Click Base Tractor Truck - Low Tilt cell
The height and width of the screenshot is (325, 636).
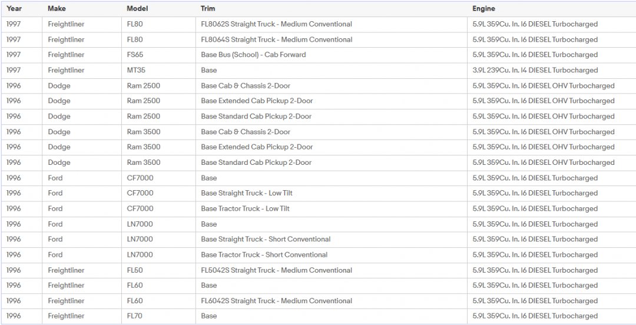pyautogui.click(x=245, y=208)
